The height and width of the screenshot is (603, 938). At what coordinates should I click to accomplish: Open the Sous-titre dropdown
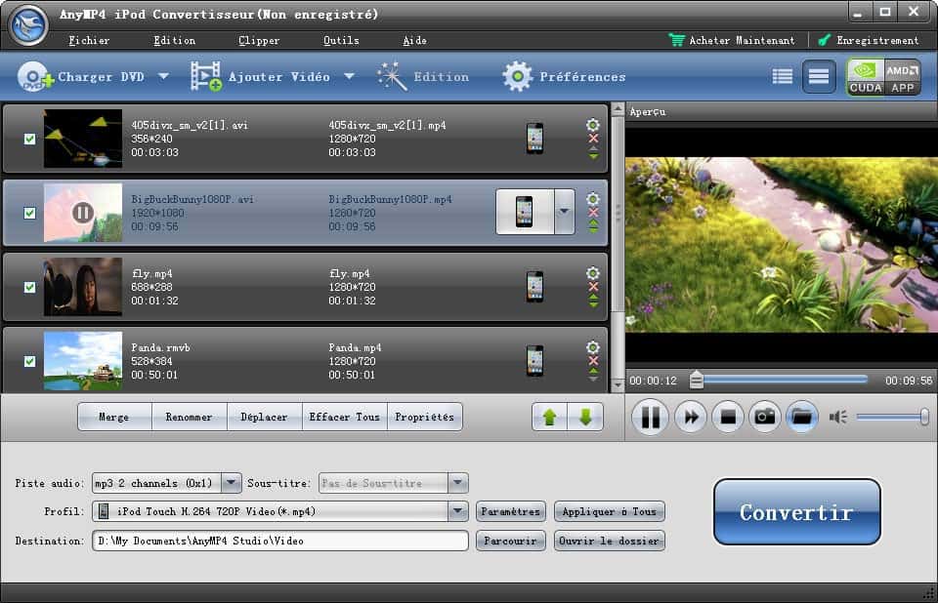[x=457, y=482]
